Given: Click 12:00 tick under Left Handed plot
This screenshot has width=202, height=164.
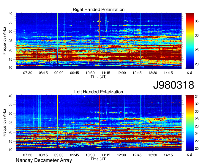Looking at the screenshot, I should 121,155.
